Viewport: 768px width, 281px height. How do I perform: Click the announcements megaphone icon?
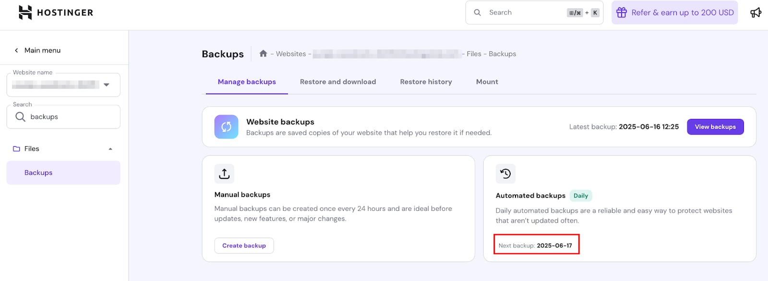pos(756,12)
